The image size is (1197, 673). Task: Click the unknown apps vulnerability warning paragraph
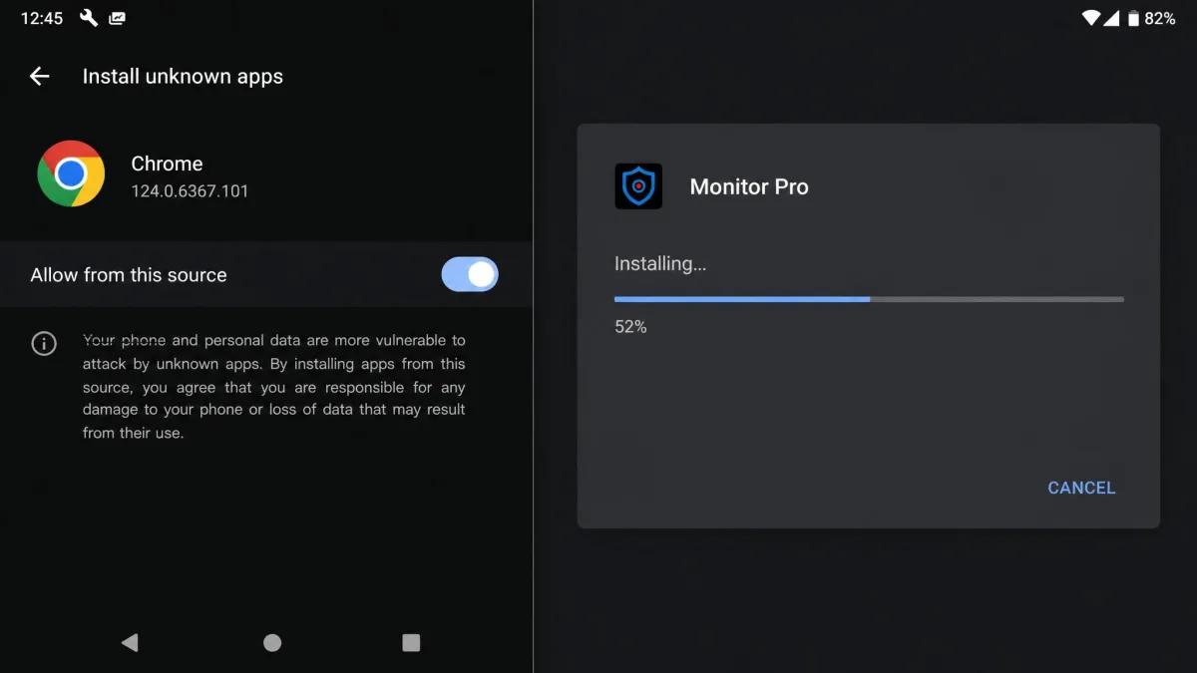coord(274,387)
